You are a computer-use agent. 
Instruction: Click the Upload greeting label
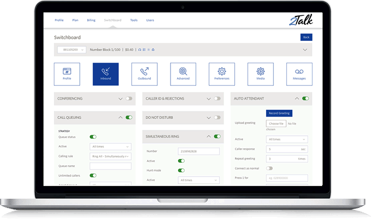tap(245, 123)
